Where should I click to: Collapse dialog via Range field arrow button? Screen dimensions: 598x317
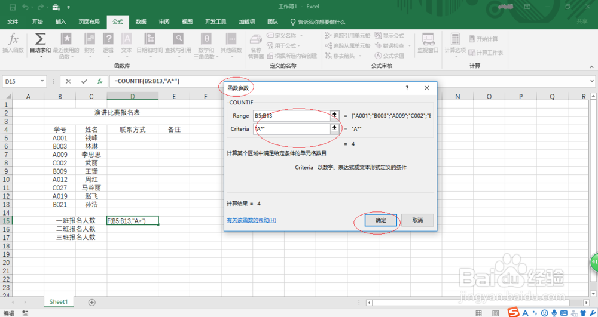point(334,115)
